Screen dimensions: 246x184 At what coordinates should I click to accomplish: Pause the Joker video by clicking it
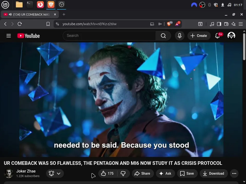tap(121, 99)
